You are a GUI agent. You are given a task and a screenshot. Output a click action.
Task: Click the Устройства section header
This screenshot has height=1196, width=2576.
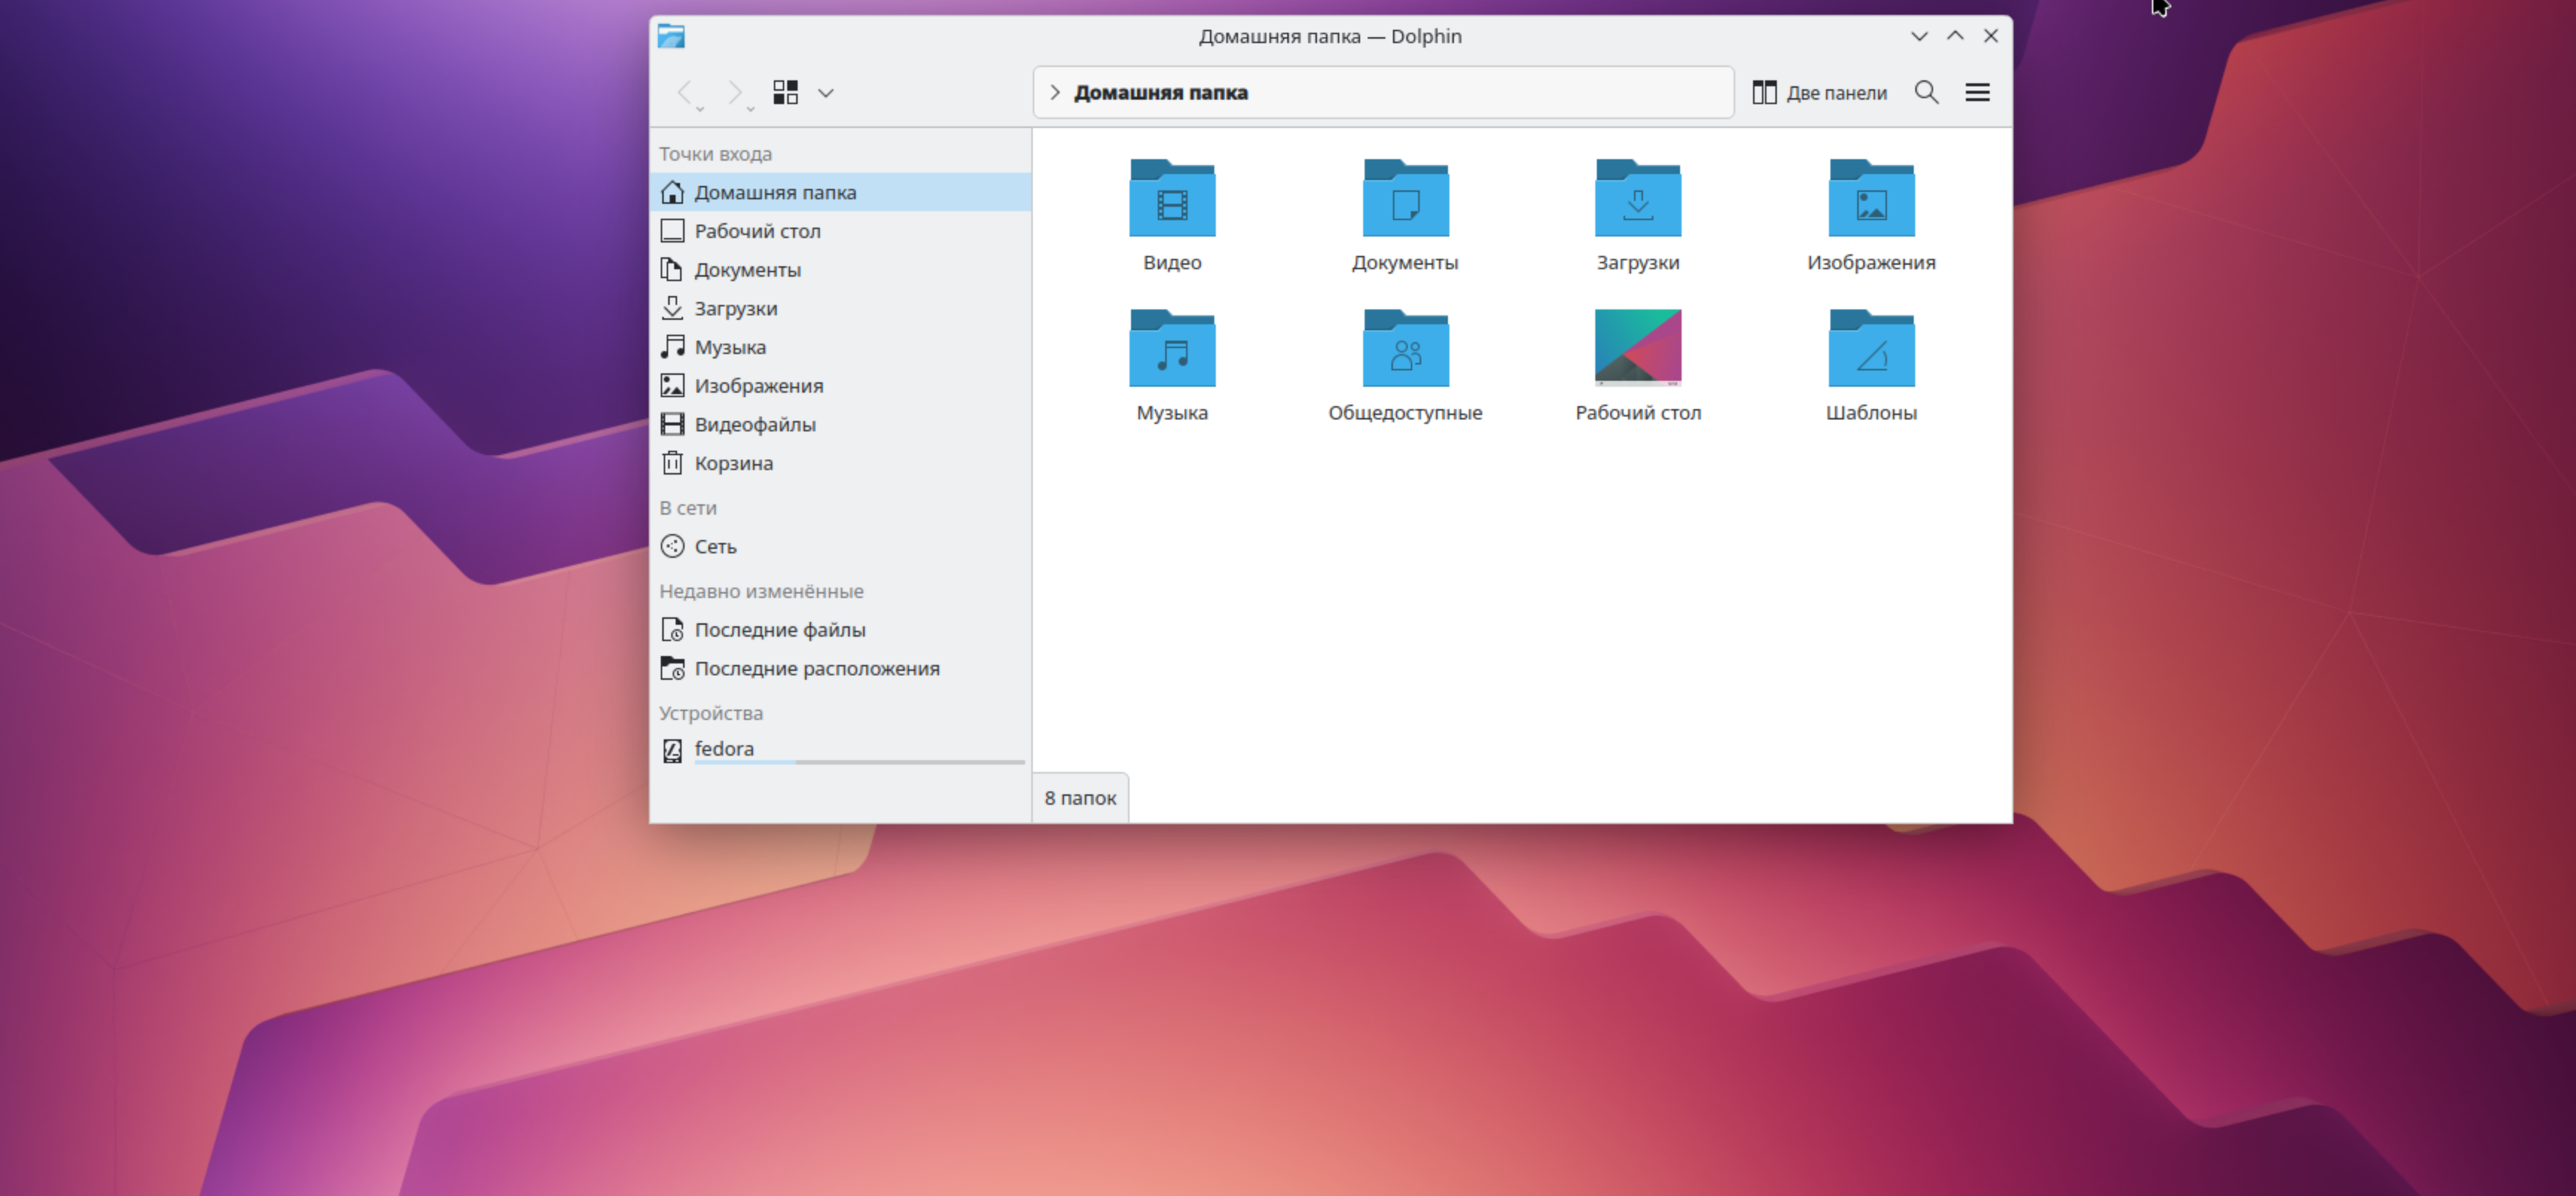click(711, 713)
